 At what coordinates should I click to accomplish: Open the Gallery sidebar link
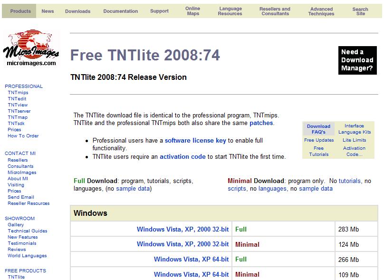tap(16, 225)
